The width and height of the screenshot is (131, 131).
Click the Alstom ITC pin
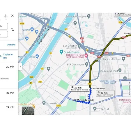pos(44,103)
